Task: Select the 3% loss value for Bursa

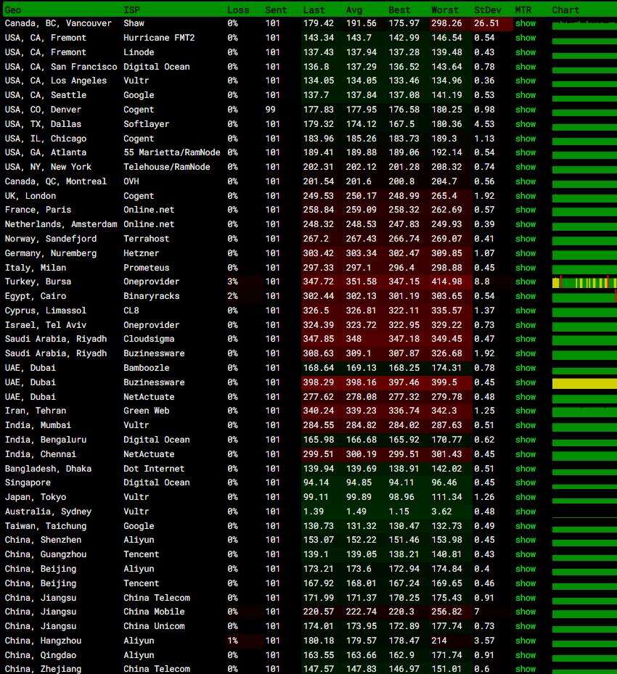Action: (232, 281)
